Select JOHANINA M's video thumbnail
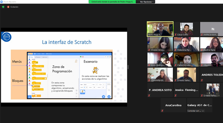Screen dimensions: 223x123 coord(160,75)
